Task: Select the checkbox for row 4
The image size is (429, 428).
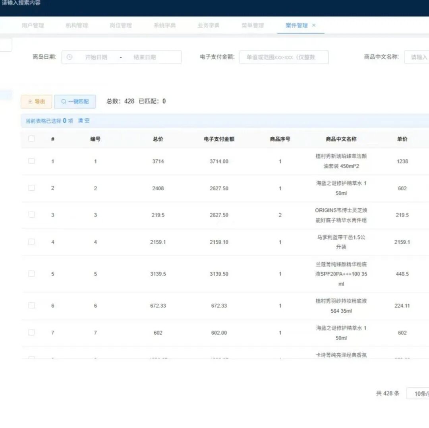Action: click(x=31, y=242)
